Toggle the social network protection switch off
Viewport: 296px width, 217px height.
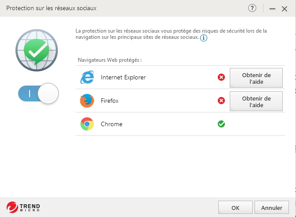tap(38, 94)
